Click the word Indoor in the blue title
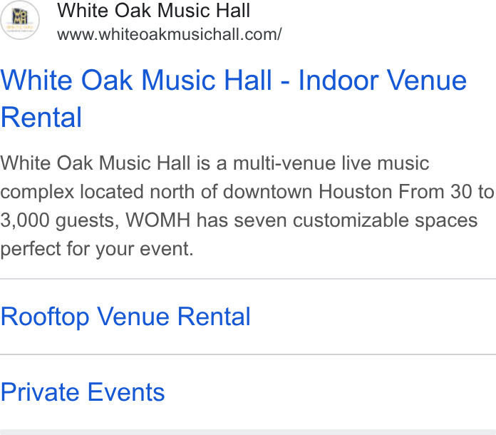Image resolution: width=496 pixels, height=435 pixels. point(339,81)
